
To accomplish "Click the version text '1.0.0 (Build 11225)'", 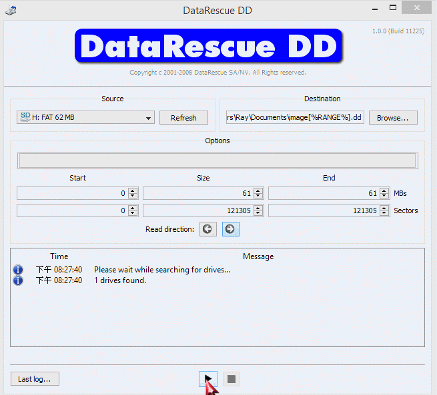I will click(398, 31).
